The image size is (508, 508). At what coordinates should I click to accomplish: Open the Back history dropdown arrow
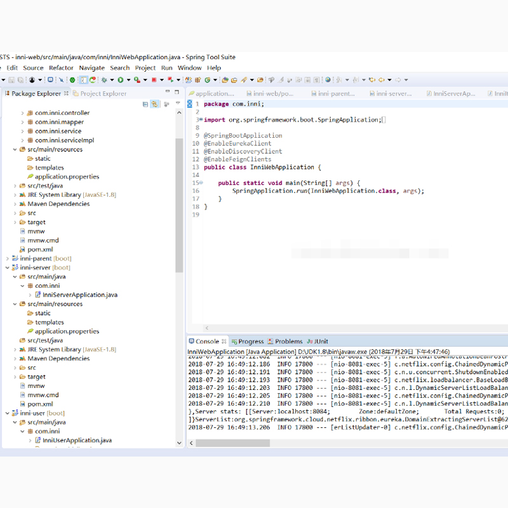389,80
